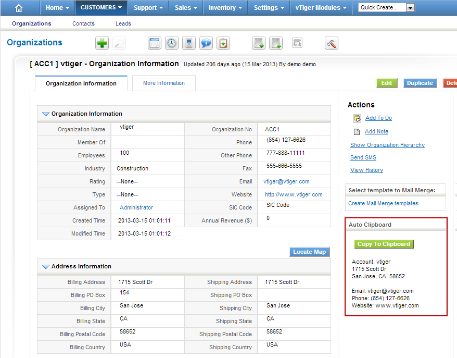The image size is (457, 358).
Task: Open the Administrator assigned user link
Action: coord(136,207)
